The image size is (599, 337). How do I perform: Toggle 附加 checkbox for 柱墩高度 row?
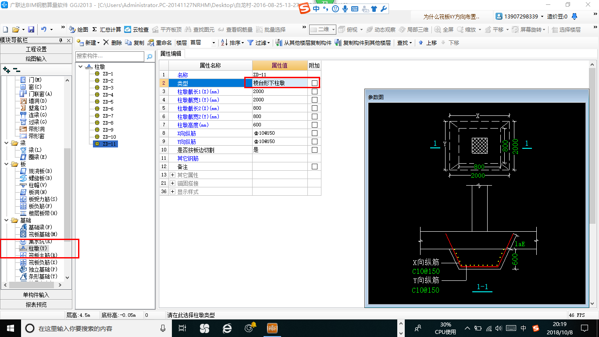point(314,125)
